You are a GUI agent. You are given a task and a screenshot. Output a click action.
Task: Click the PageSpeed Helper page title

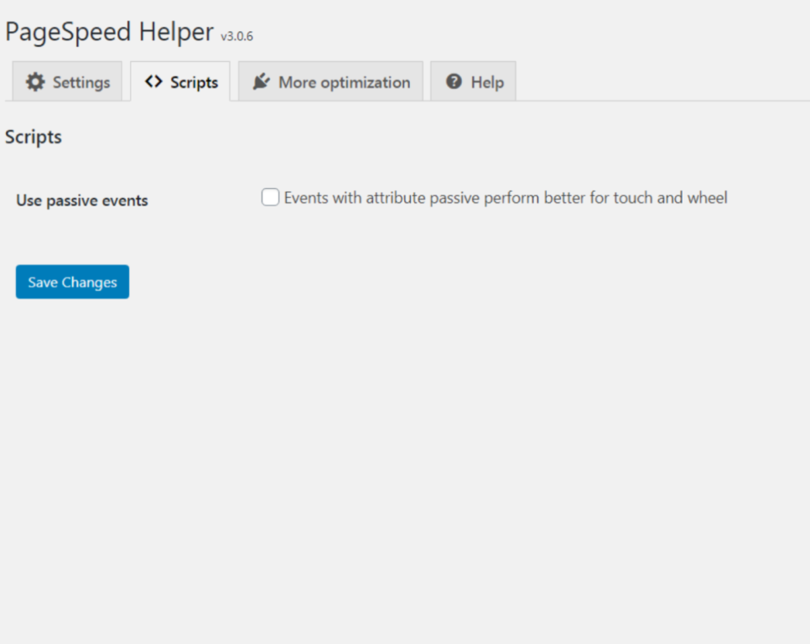pos(109,32)
